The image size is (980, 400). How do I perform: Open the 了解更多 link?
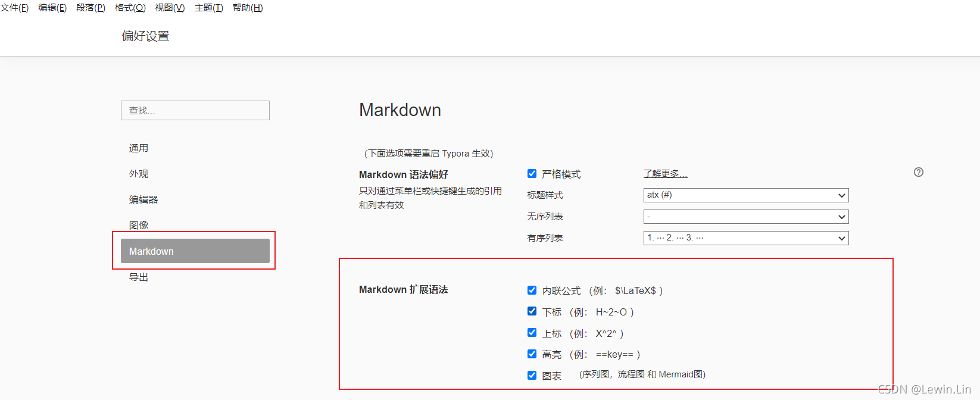(x=666, y=173)
